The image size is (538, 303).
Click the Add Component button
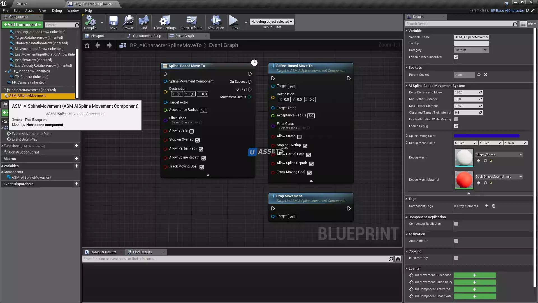22,25
